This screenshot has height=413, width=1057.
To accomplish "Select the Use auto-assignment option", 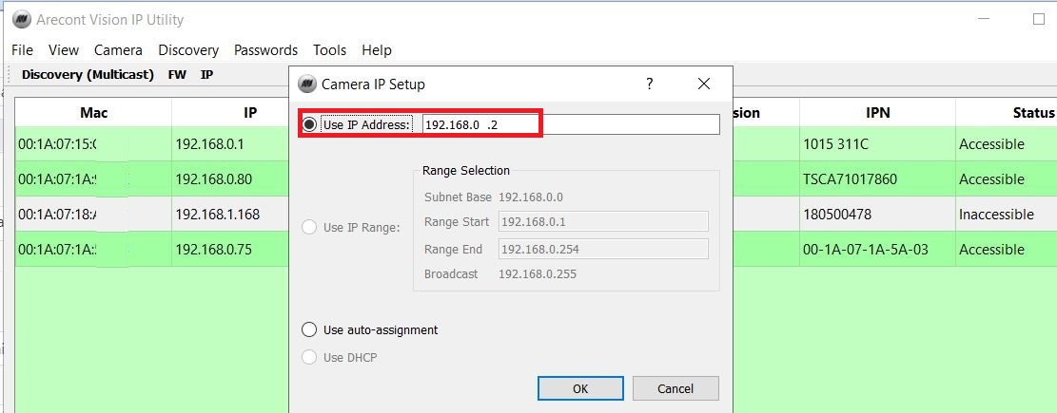I will tap(309, 329).
